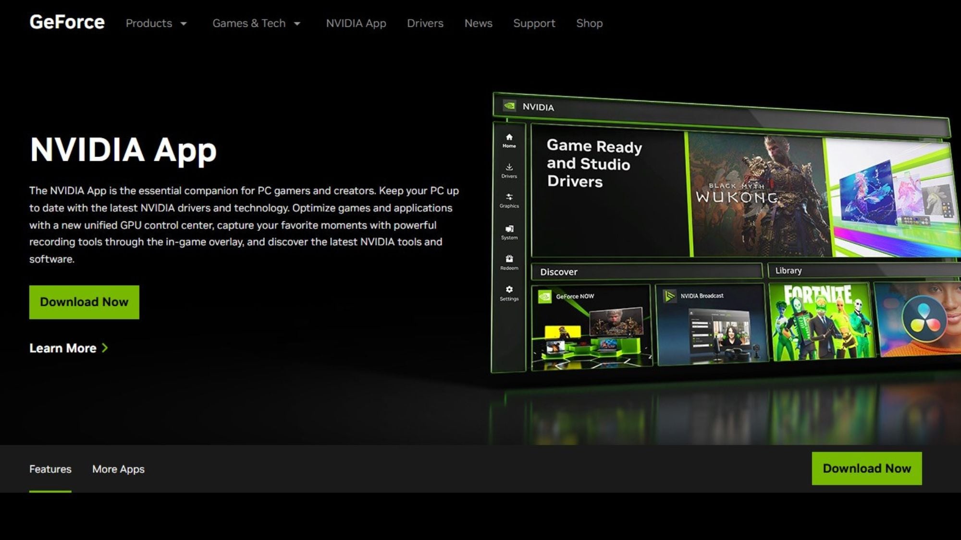Screen dimensions: 961x540
Task: Switch to the More Apps tab
Action: 118,469
